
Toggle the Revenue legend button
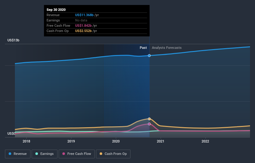pos(18,154)
